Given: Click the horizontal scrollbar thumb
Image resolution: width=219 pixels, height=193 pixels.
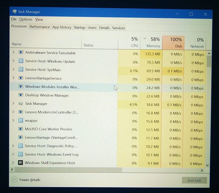Looking at the screenshot, I should click(x=69, y=170).
